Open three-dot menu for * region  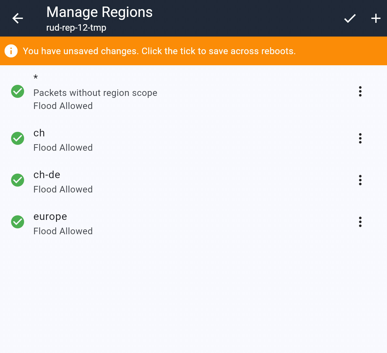pyautogui.click(x=360, y=91)
